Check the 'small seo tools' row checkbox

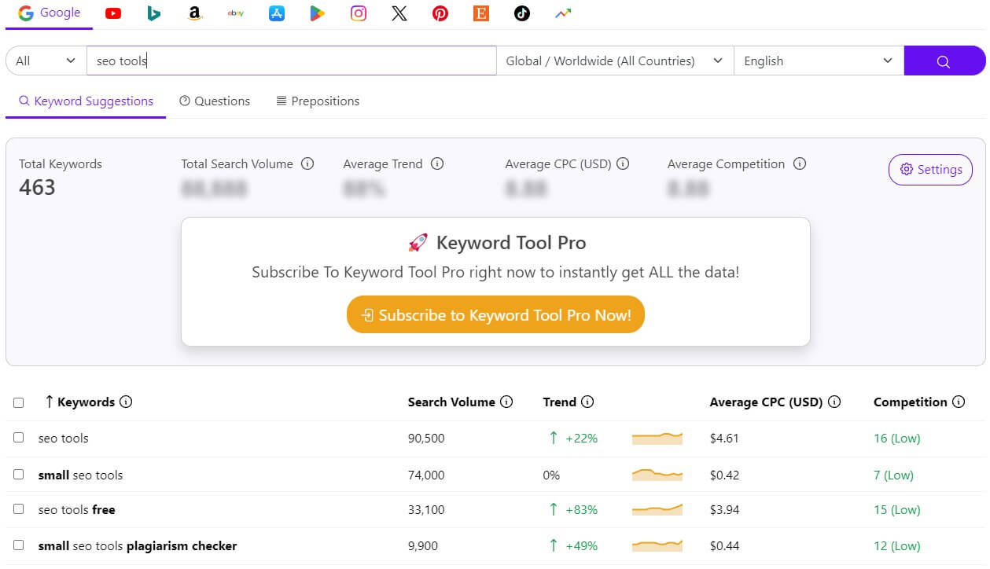coord(19,475)
